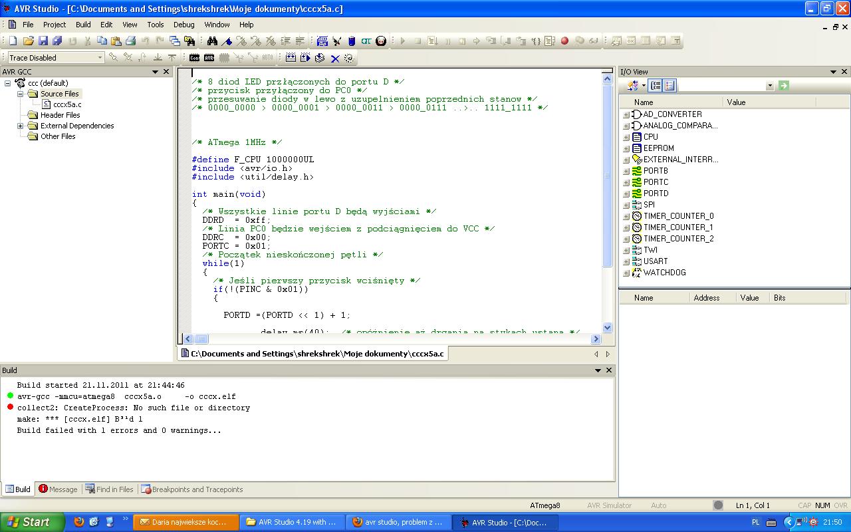851x532 pixels.
Task: Switch to the Breakpoints and Tracepoints tab
Action: tap(192, 489)
